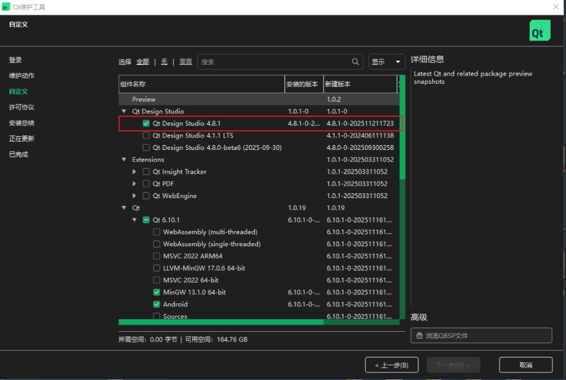
Task: Click the vertical scrollbar of component tree
Action: (x=403, y=197)
